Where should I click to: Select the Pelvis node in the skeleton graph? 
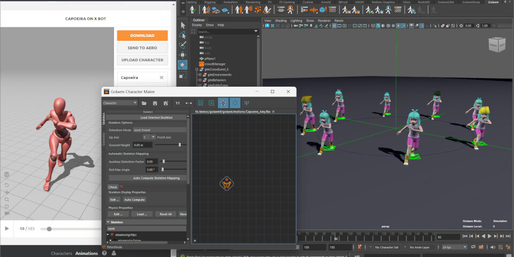pos(226,184)
